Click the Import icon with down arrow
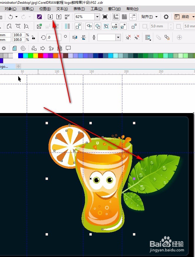The width and height of the screenshot is (195, 257). (x=50, y=17)
